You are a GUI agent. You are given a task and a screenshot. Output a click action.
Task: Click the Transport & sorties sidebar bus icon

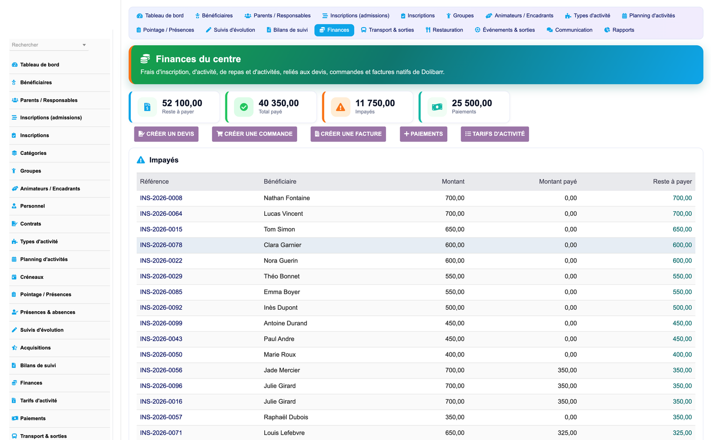point(14,436)
